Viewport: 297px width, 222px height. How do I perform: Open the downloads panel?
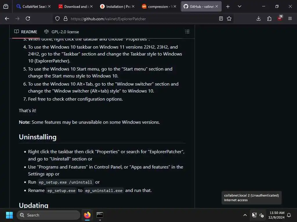pos(258,19)
